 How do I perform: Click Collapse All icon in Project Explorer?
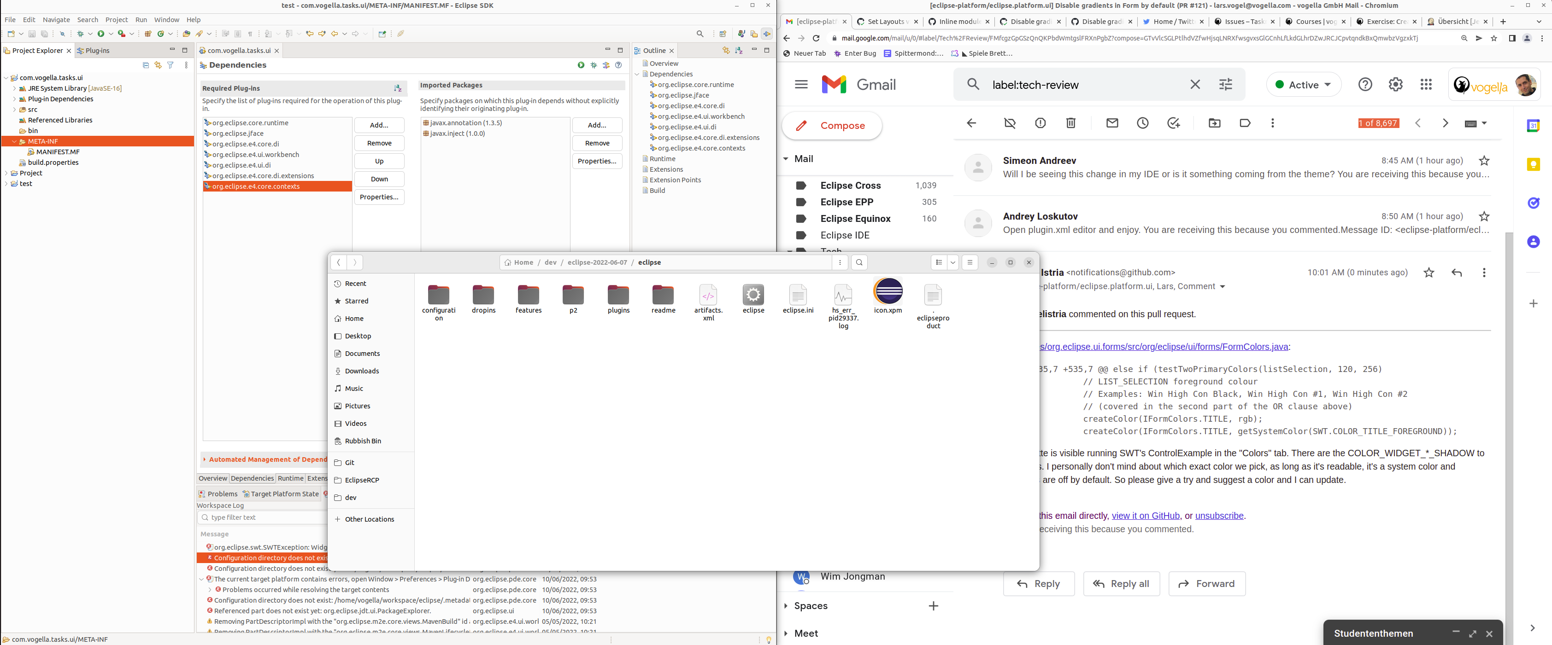[x=146, y=65]
